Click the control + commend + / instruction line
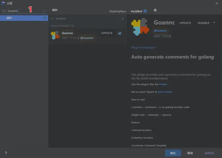Screen dimensions: 222x158 pos(160,107)
